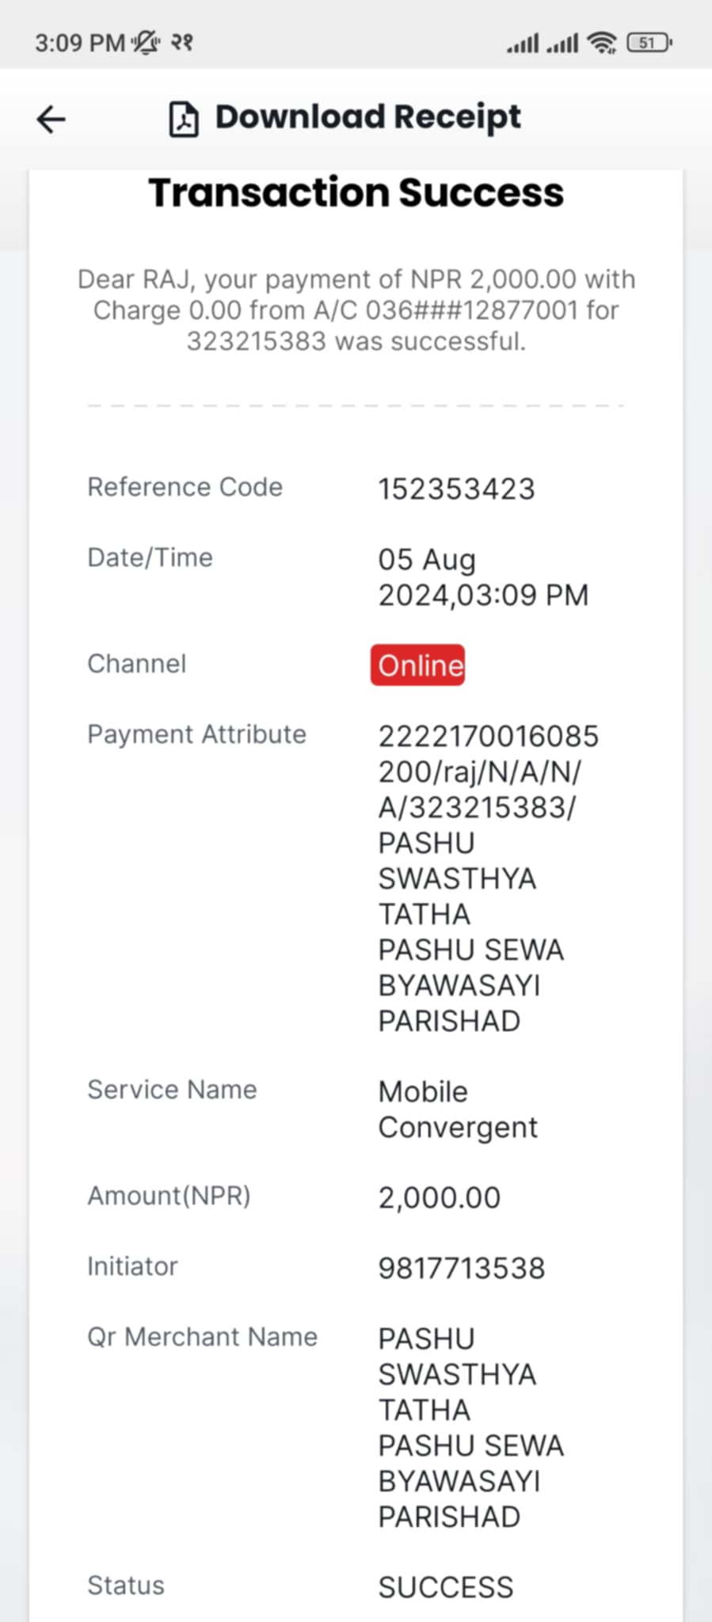The height and width of the screenshot is (1622, 712).
Task: Tap the payment confirmation message paragraph
Action: pyautogui.click(x=356, y=310)
